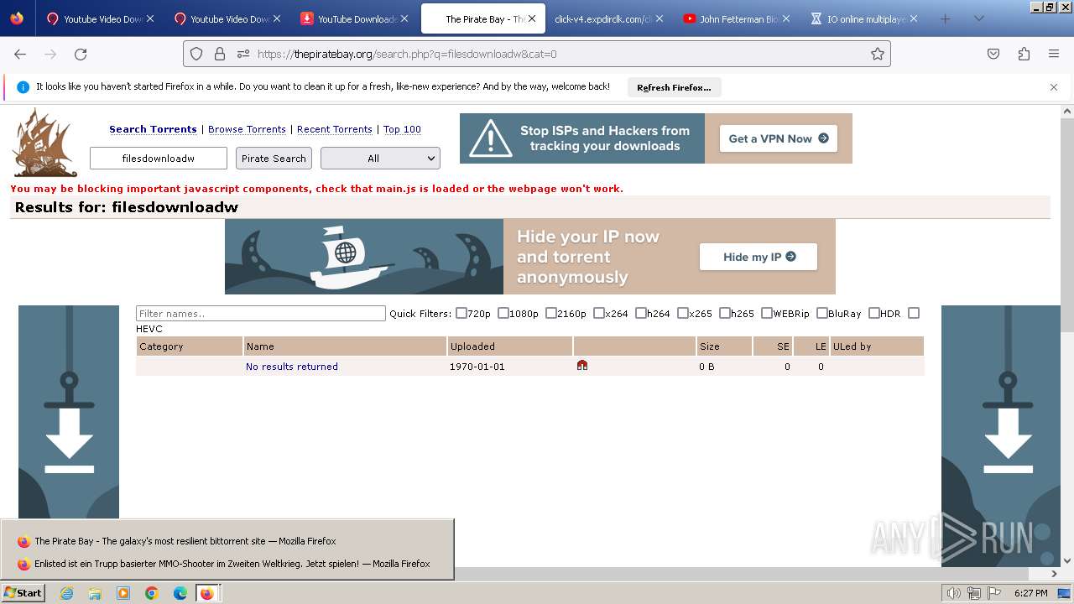Open the Firefox hamburger menu
1074x604 pixels.
[x=1054, y=54]
